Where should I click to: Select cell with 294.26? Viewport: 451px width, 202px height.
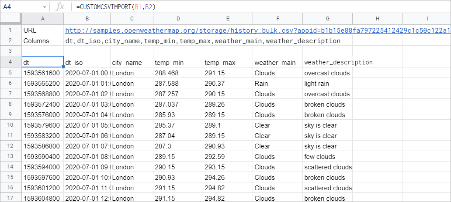[228, 177]
